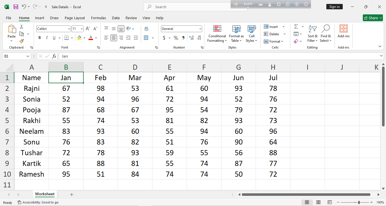
Task: Apply Percent Style to the cell
Action: 176,38
